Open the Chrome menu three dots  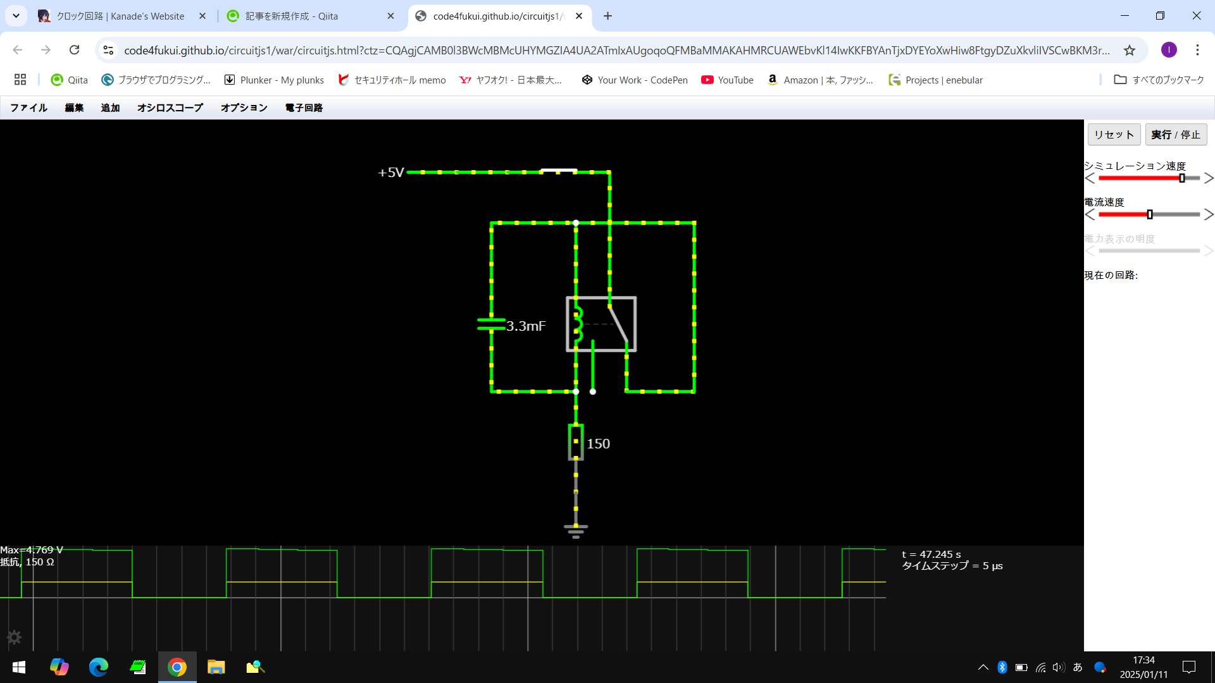pyautogui.click(x=1197, y=50)
